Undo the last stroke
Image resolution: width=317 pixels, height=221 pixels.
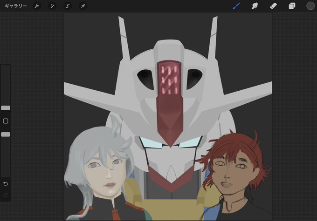[x=6, y=184]
